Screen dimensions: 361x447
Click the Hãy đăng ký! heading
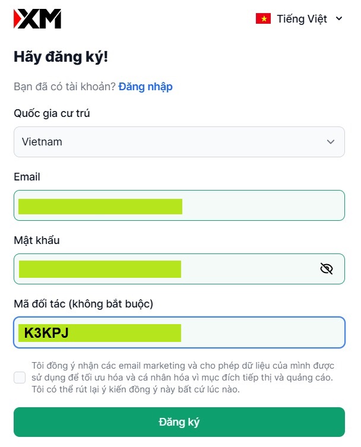point(61,58)
